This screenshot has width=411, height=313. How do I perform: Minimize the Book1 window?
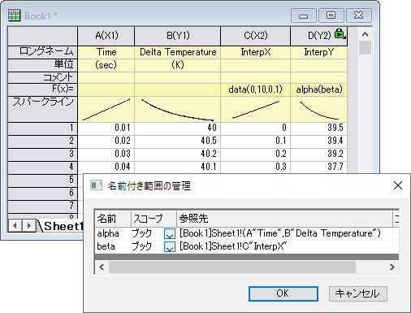click(x=303, y=15)
